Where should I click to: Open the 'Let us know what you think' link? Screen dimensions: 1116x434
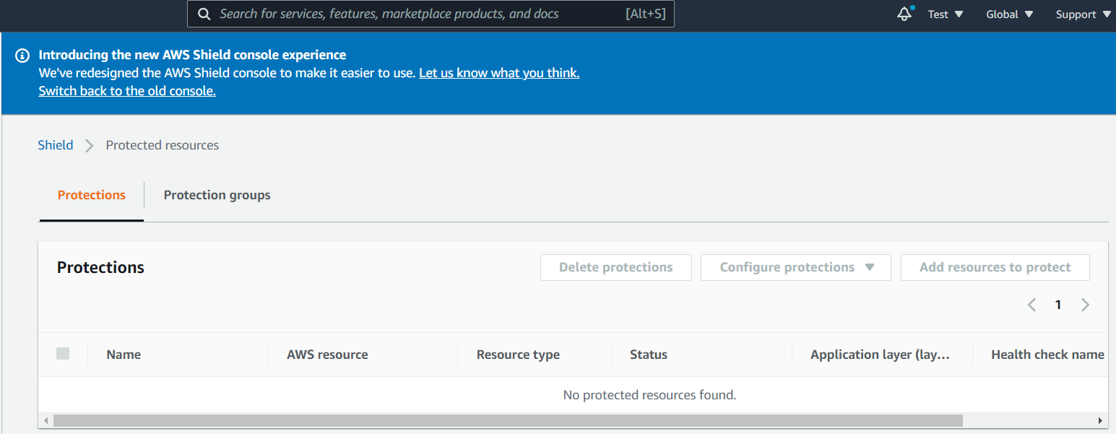click(498, 73)
